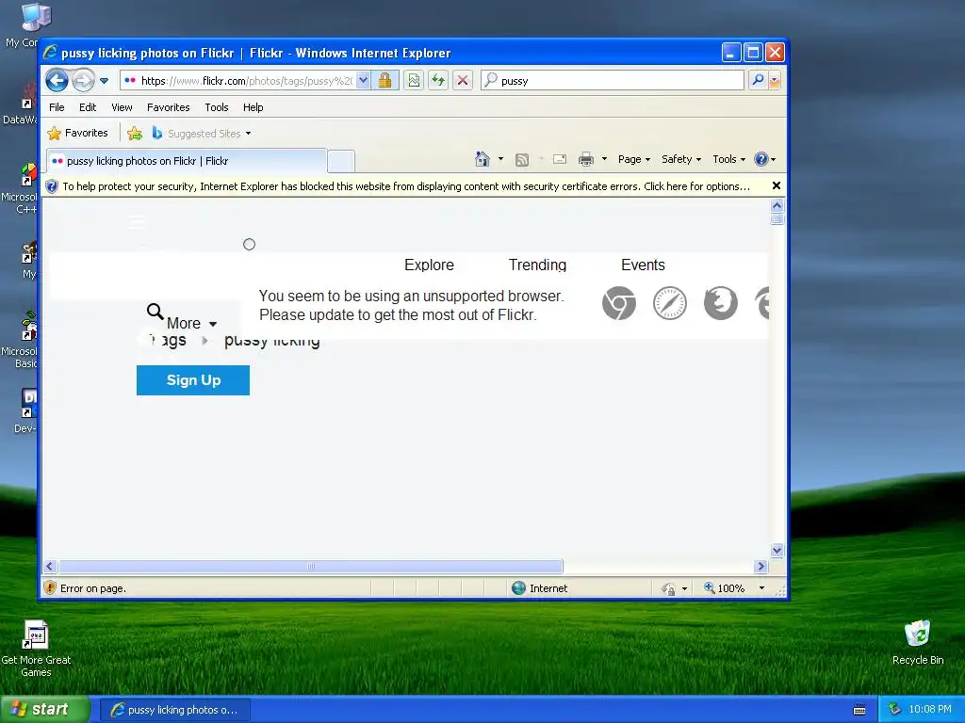Screen dimensions: 965x723
Task: Print the page with printer icon
Action: coord(586,159)
